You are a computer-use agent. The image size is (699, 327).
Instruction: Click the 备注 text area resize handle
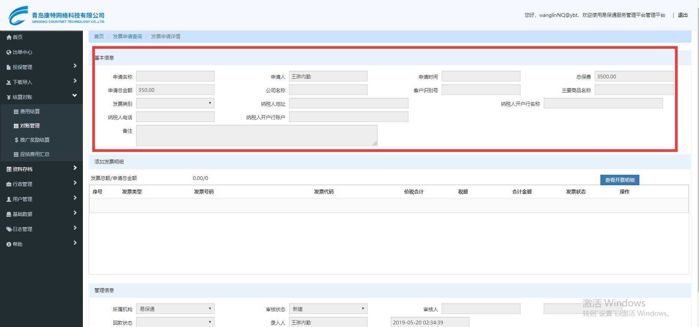click(375, 143)
